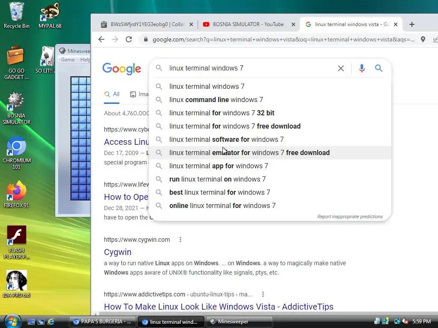Open the Recycle Bin desktop icon

click(17, 15)
